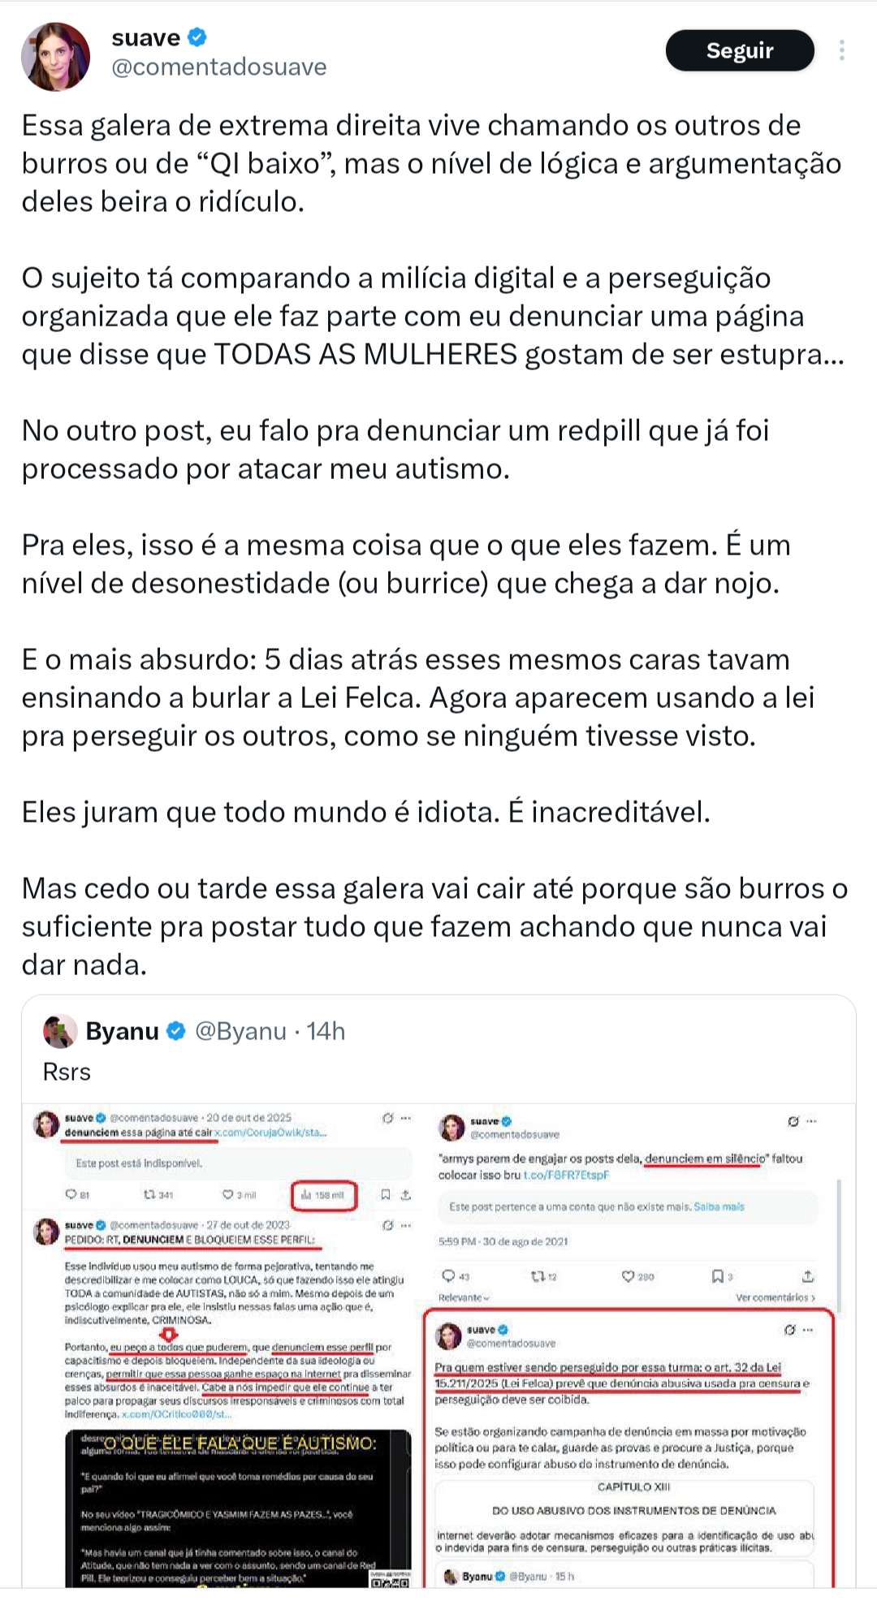Toggle the like heart showing 280

629,1276
